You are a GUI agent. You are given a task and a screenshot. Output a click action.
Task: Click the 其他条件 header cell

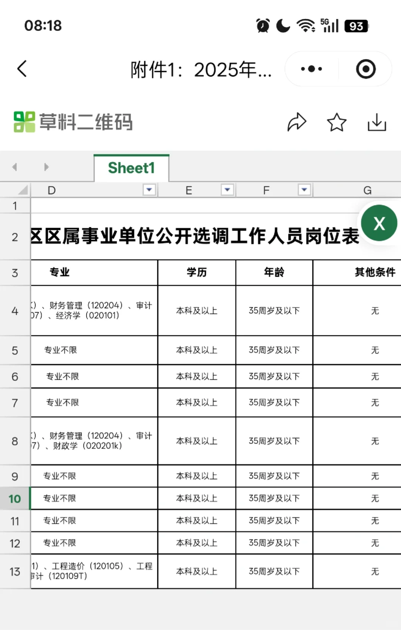pos(357,272)
